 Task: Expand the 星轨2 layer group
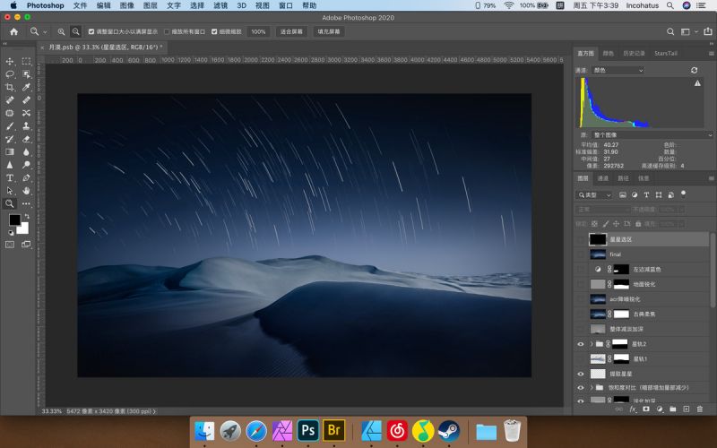click(x=592, y=344)
